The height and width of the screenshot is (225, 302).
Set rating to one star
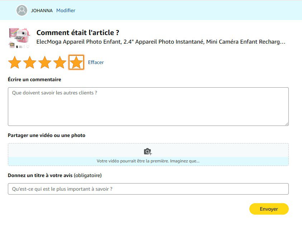tap(15, 62)
